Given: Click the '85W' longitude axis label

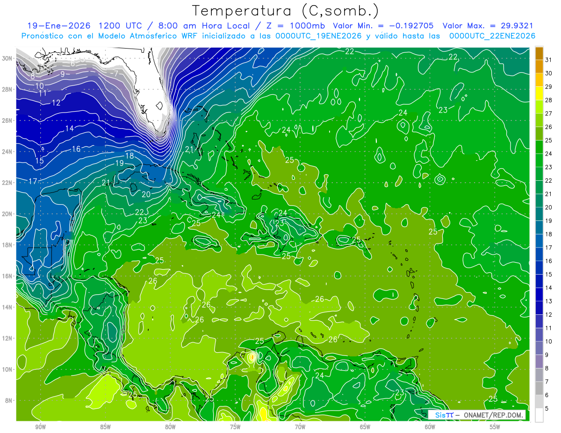Looking at the screenshot, I should click(x=105, y=427).
